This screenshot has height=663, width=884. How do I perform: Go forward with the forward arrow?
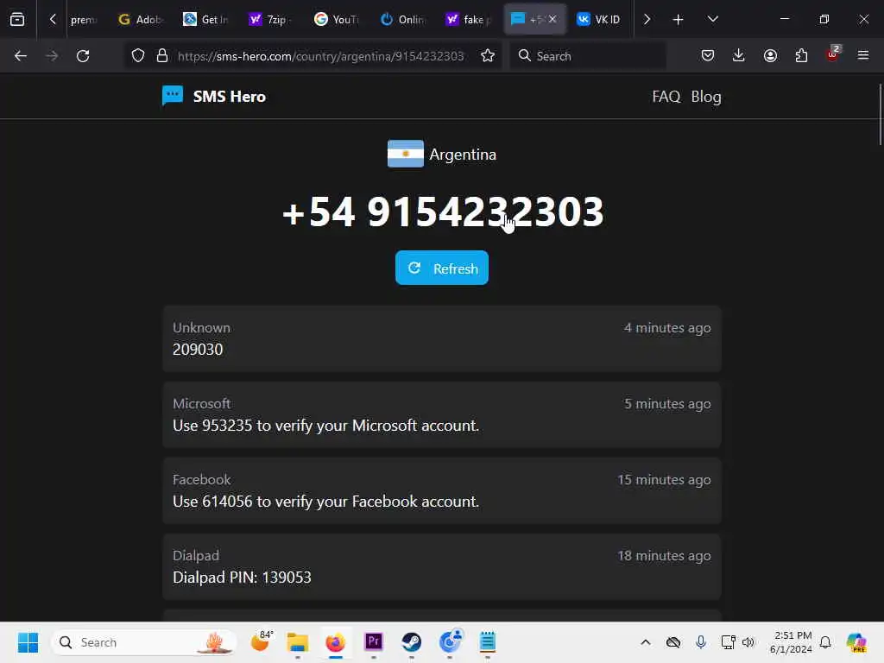click(x=52, y=56)
